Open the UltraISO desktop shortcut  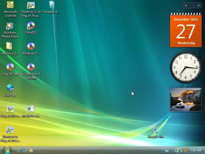[x=31, y=28]
